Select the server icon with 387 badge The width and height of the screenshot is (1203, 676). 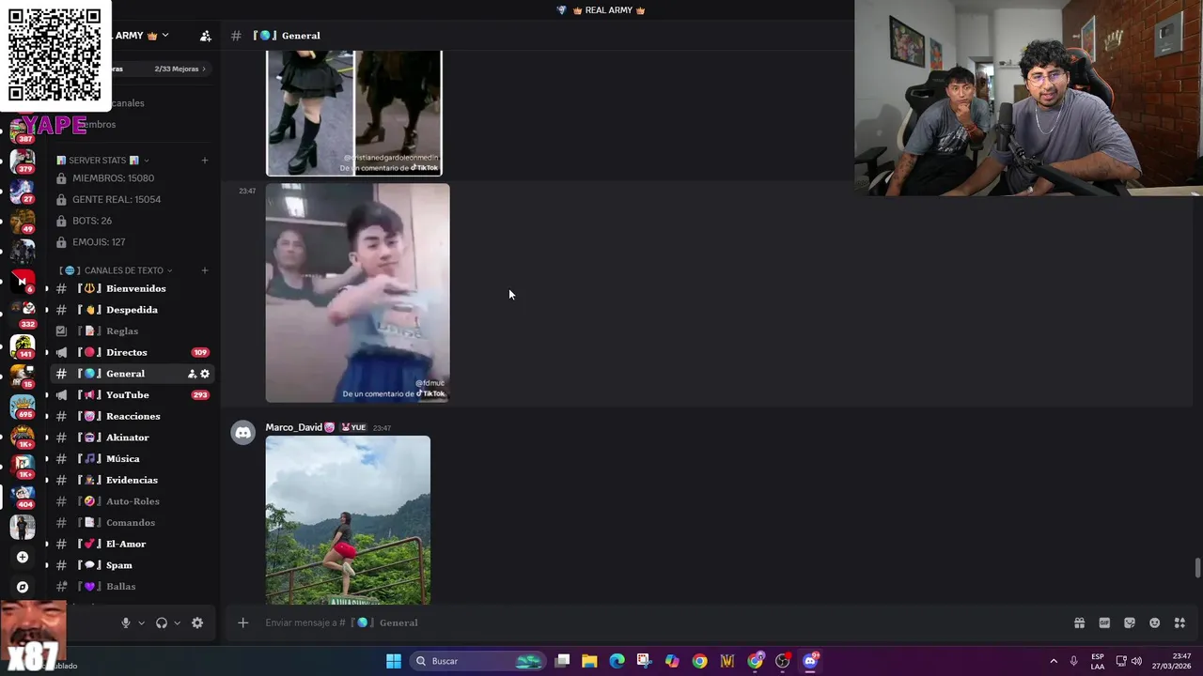point(23,130)
